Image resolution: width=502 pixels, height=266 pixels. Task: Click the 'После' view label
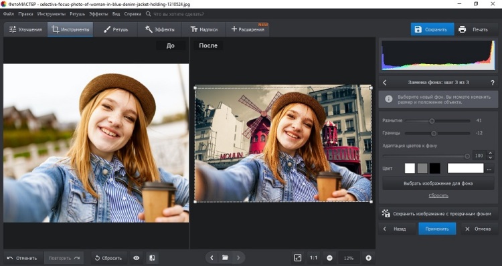coord(208,45)
